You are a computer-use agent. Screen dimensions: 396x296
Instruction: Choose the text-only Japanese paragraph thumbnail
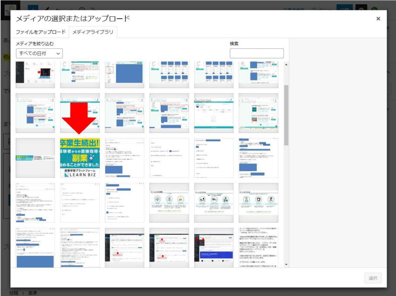(258, 248)
